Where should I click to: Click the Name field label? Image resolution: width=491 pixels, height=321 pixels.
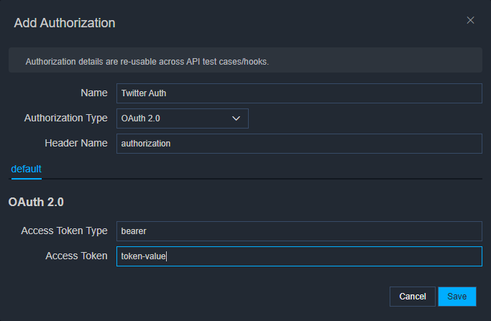[94, 93]
